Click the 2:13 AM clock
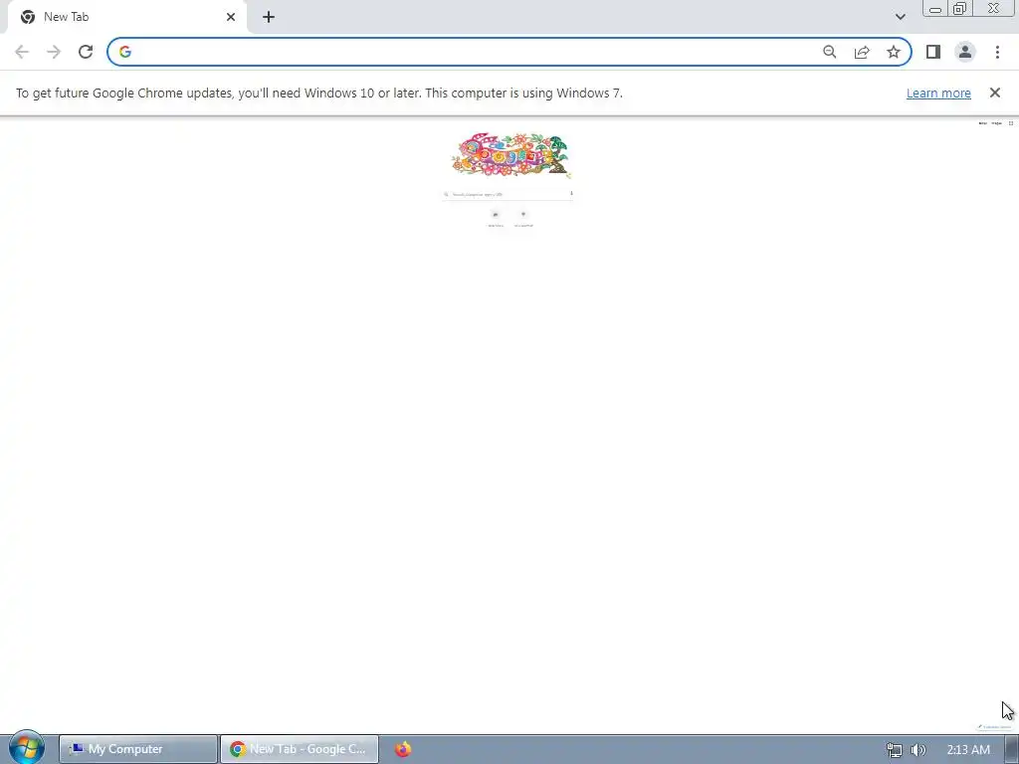 tap(967, 750)
